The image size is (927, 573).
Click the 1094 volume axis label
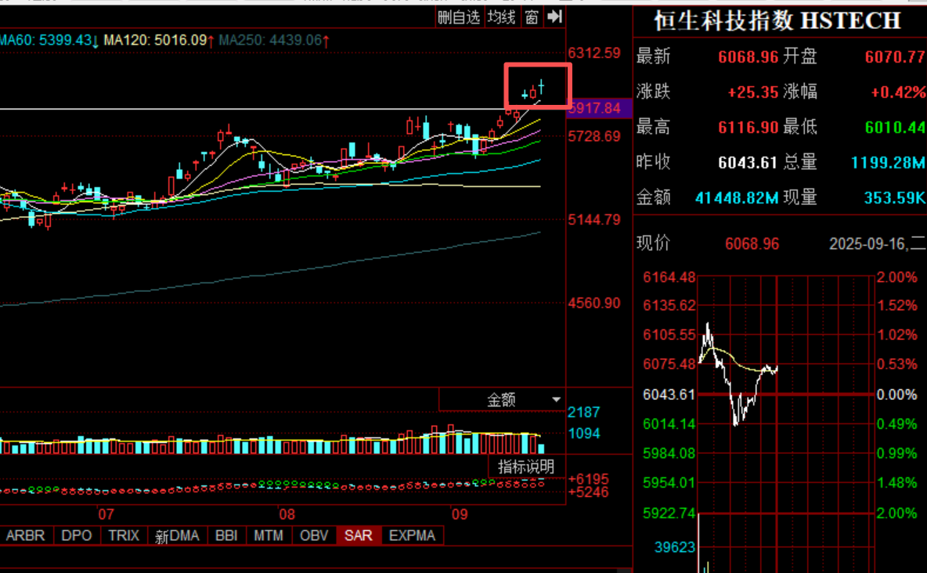point(583,434)
